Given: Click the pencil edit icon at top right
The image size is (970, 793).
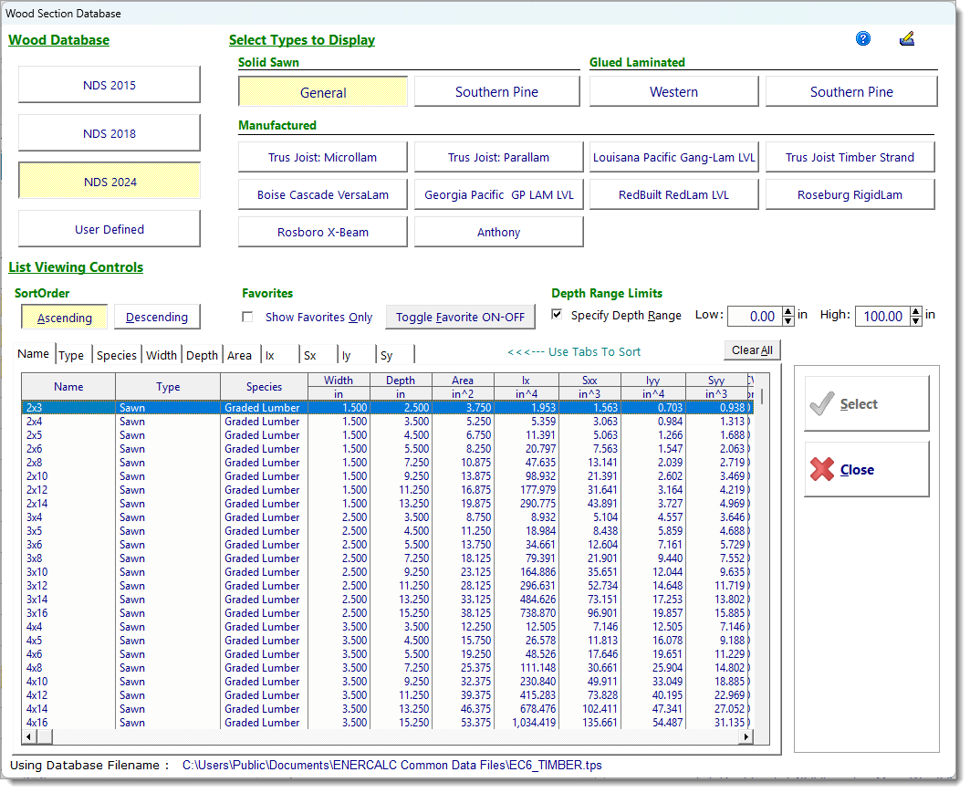Looking at the screenshot, I should [907, 39].
